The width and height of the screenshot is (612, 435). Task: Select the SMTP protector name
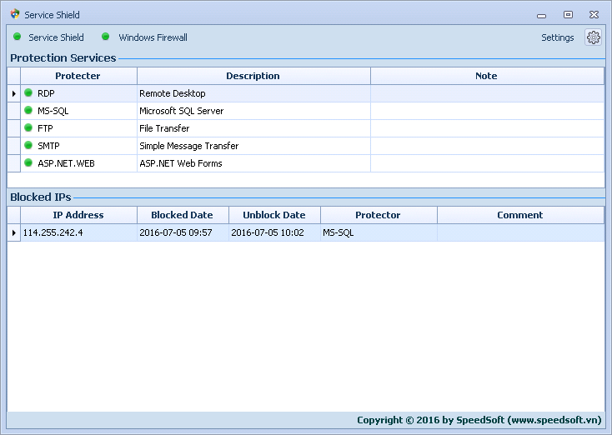pyautogui.click(x=49, y=146)
